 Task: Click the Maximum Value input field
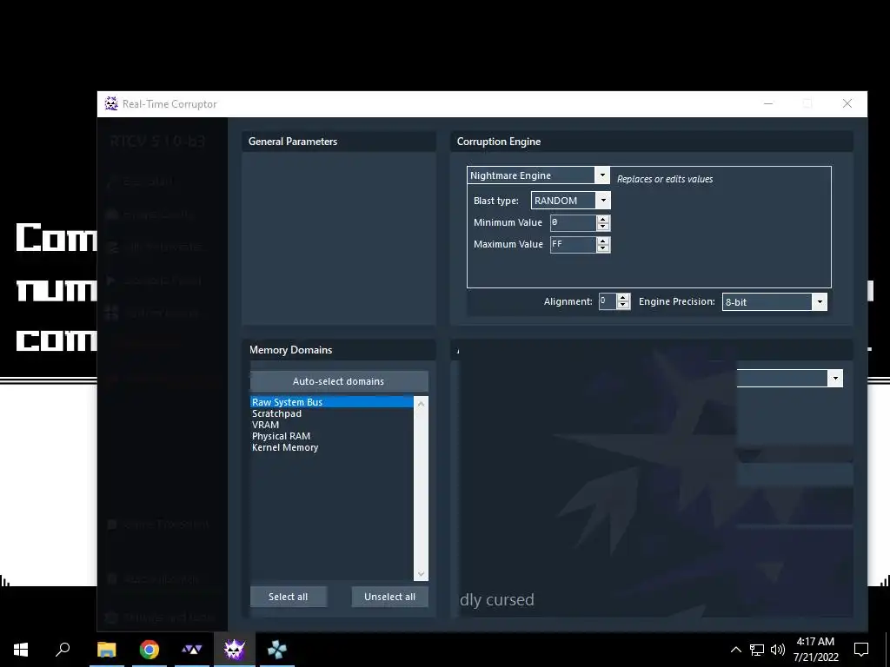574,244
